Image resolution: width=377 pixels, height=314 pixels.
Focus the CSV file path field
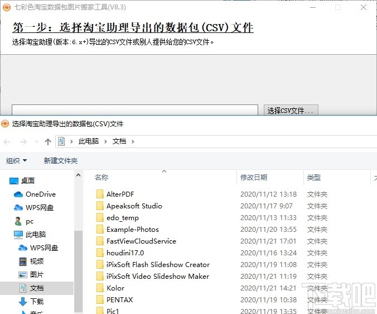point(135,110)
